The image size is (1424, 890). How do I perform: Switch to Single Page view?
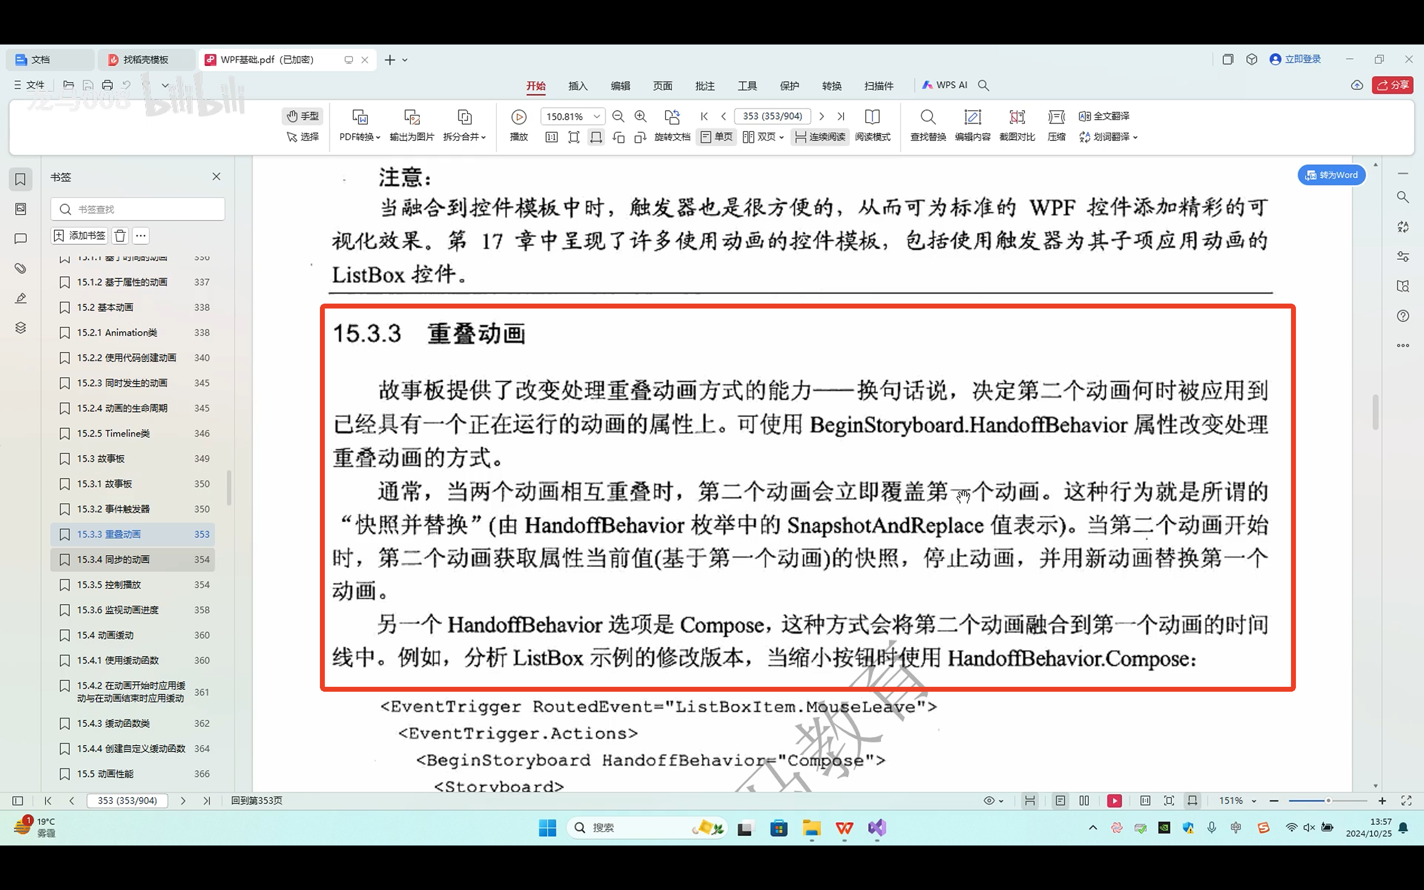[x=717, y=137]
